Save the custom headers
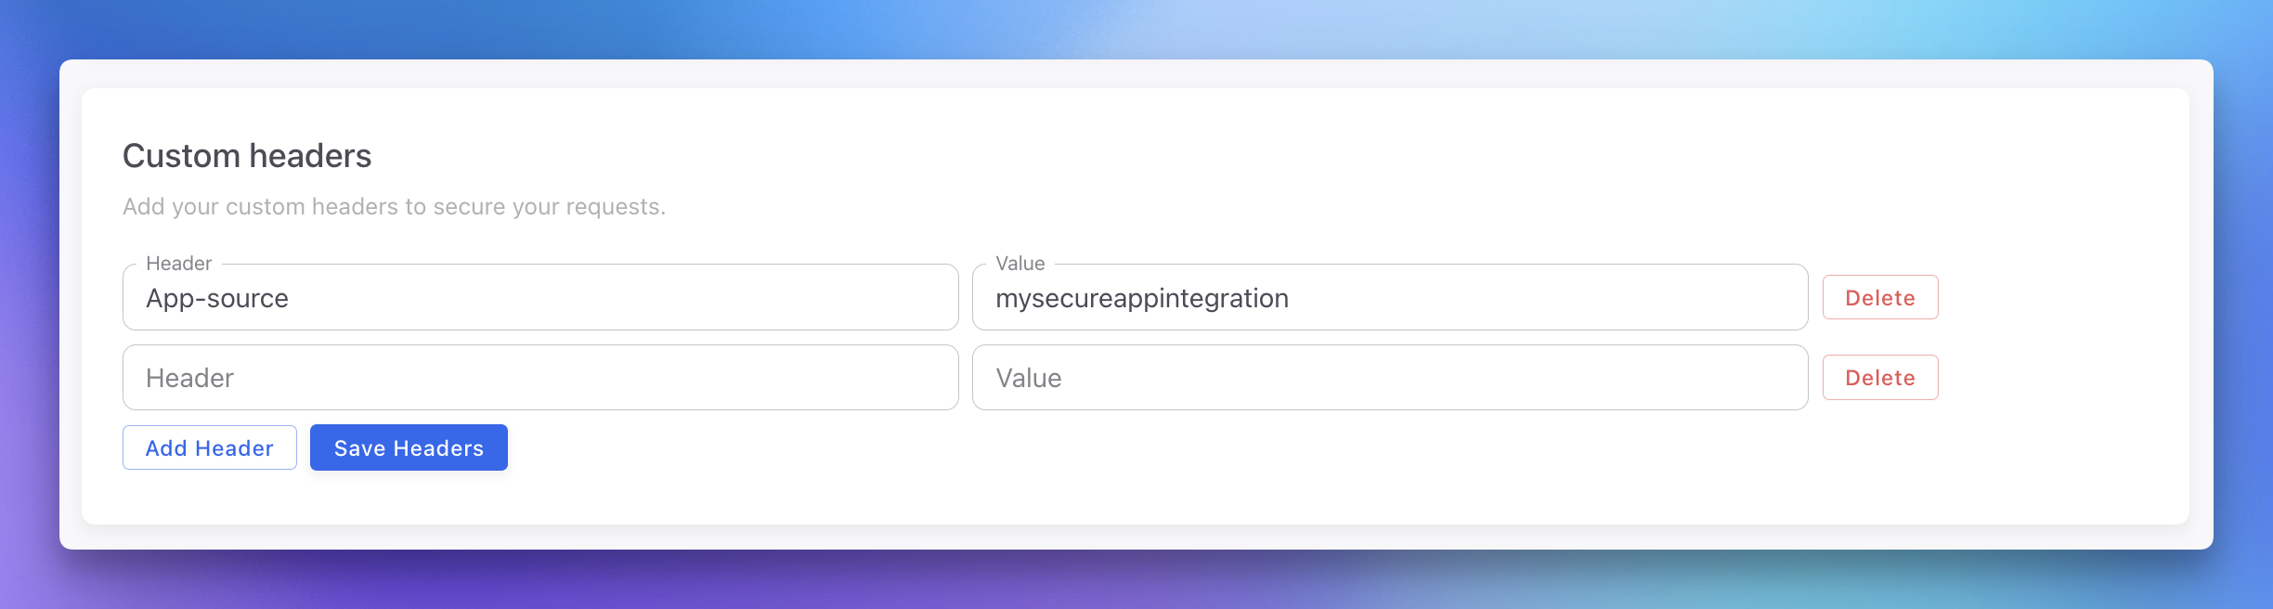The height and width of the screenshot is (609, 2273). (409, 447)
